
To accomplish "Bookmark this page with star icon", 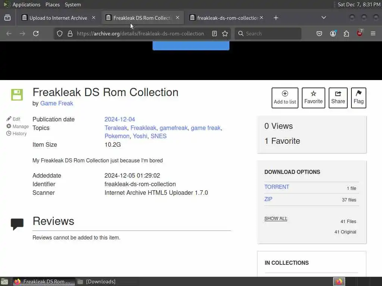I will [x=225, y=34].
